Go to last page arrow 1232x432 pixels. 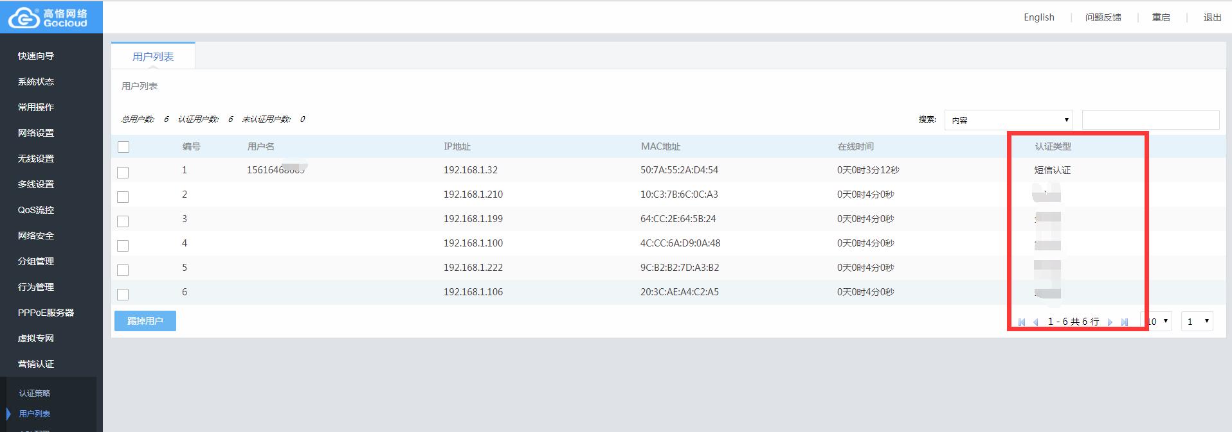tap(1124, 322)
